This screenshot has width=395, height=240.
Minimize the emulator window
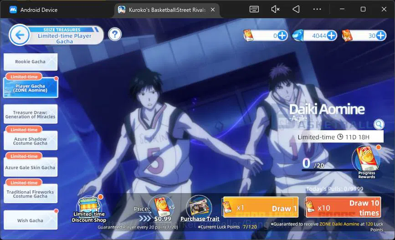click(x=342, y=9)
